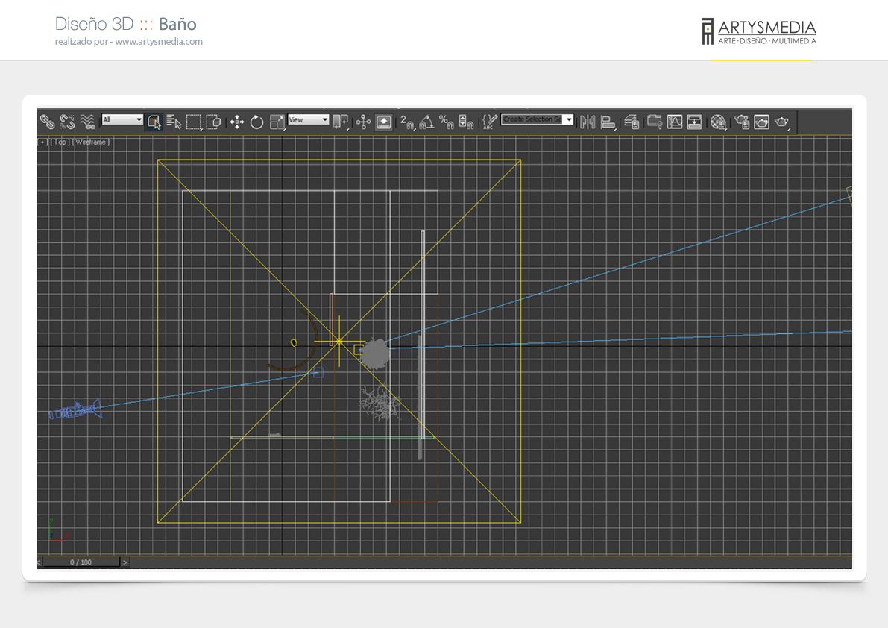Screen dimensions: 888x628
Task: Activate the Select and Rotate tool
Action: [257, 122]
